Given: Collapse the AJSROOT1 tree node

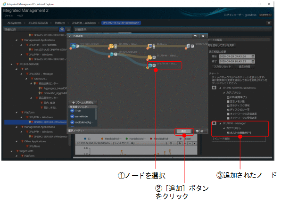Looking at the screenshot, I should (x=26, y=79).
